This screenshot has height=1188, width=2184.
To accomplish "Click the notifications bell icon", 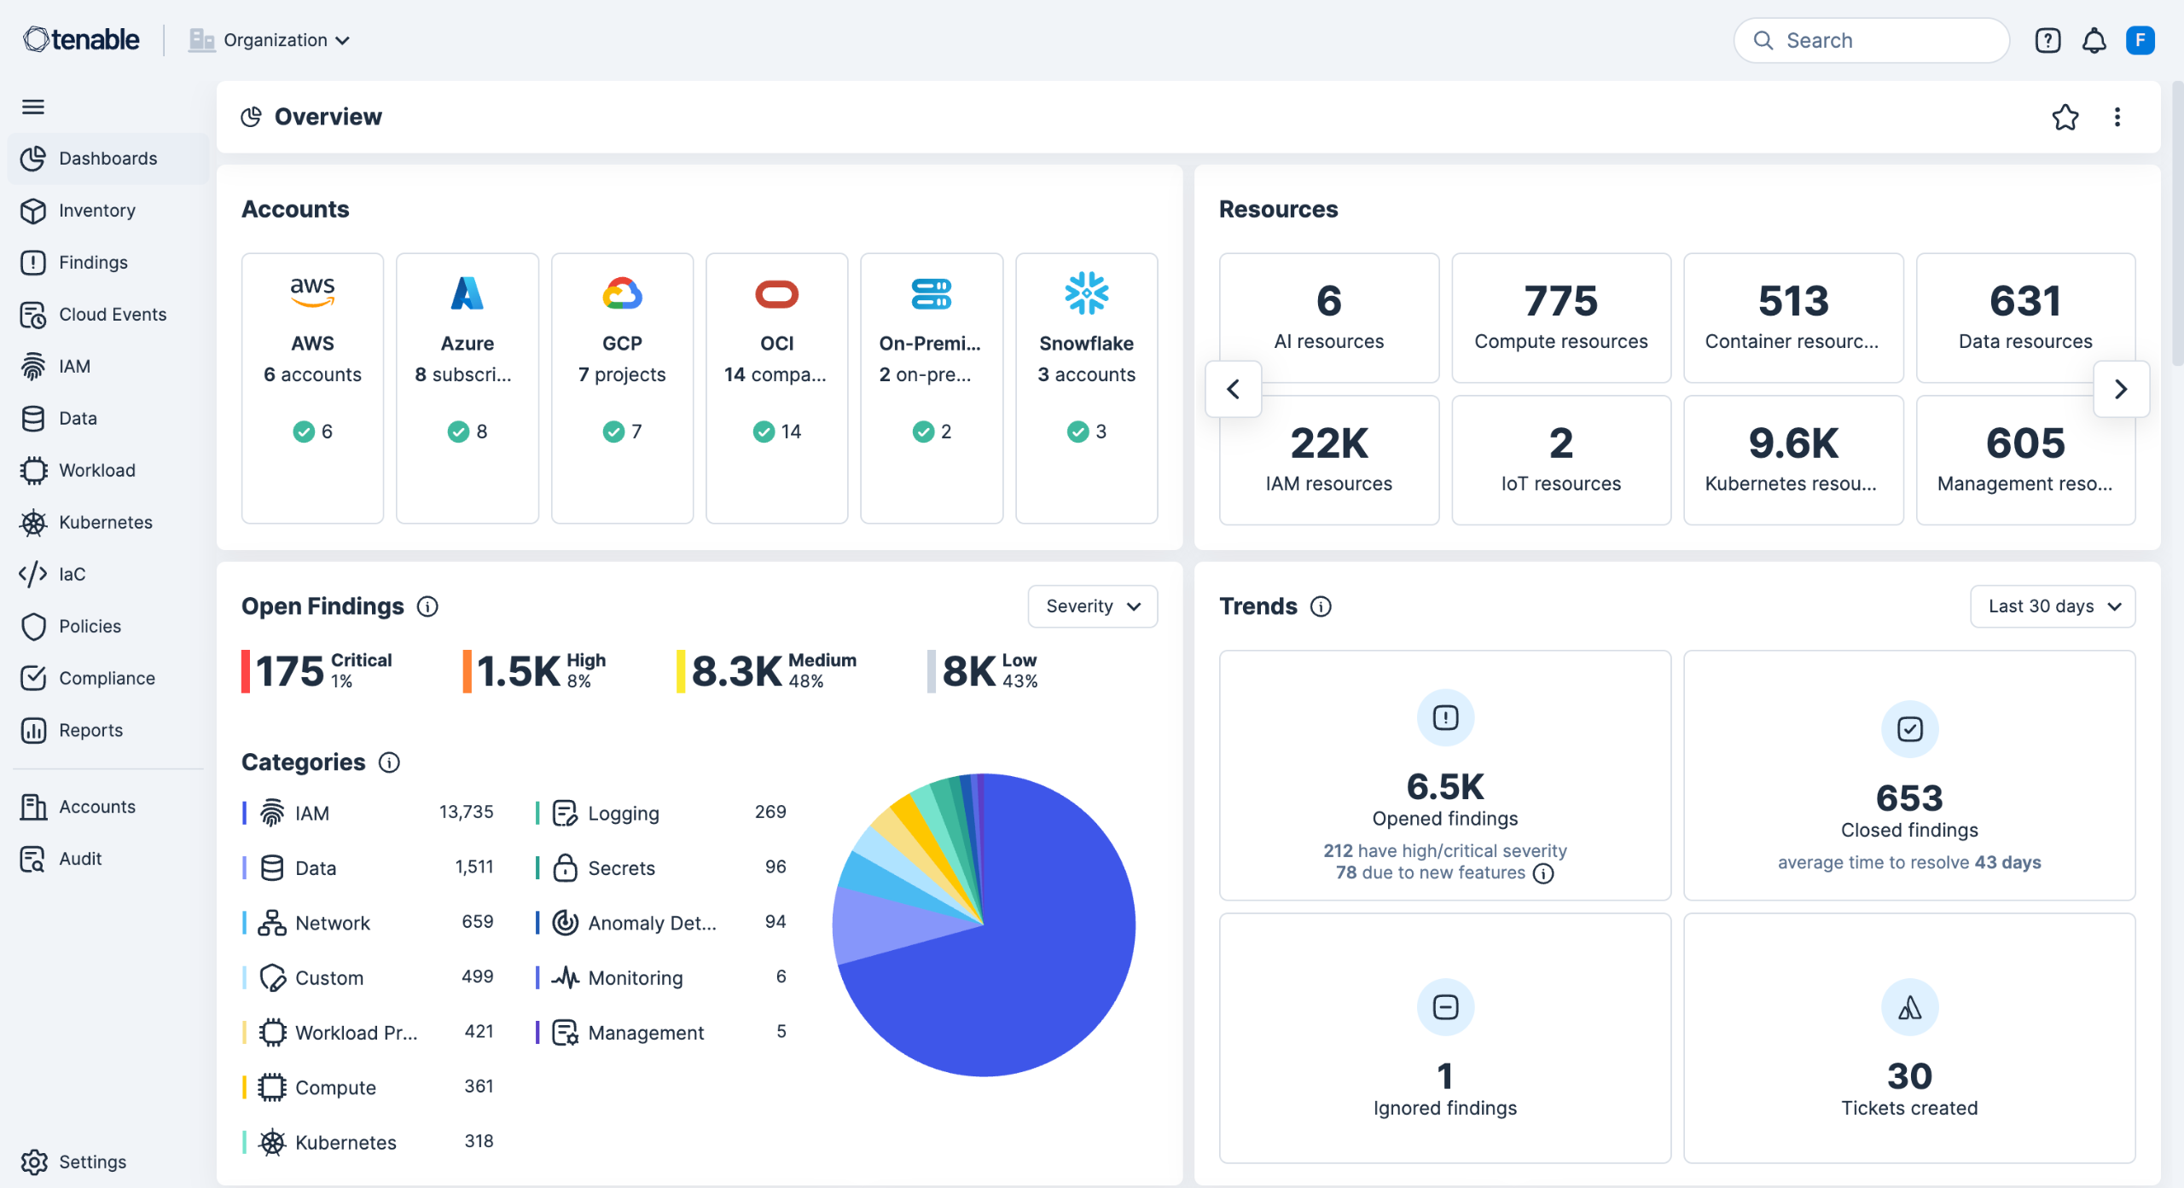I will click(x=2094, y=40).
